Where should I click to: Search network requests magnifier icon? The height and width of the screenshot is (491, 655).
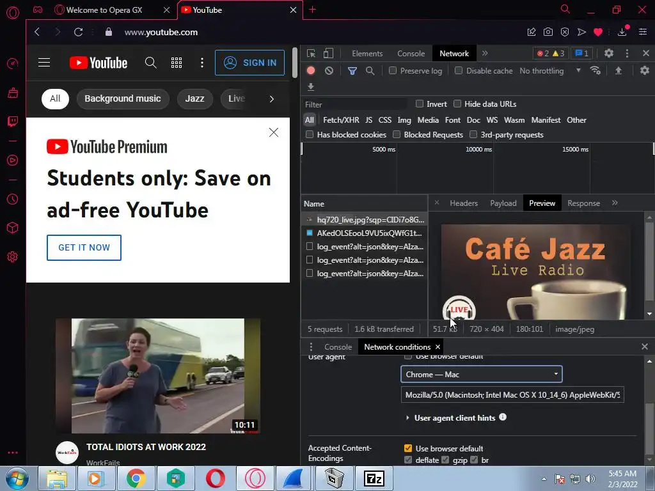(x=370, y=71)
